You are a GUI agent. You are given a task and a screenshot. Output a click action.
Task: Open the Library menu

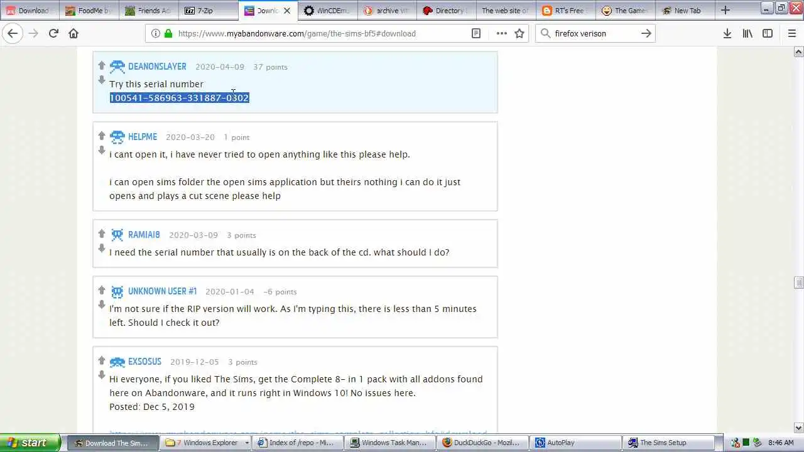coord(747,33)
